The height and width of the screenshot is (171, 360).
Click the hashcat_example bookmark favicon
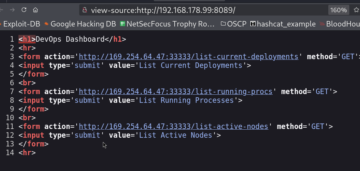[253, 24]
